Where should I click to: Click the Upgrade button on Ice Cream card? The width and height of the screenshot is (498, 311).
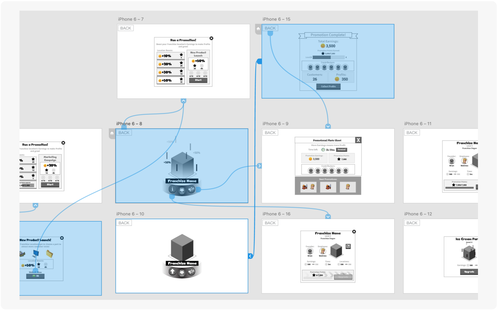pos(469,272)
